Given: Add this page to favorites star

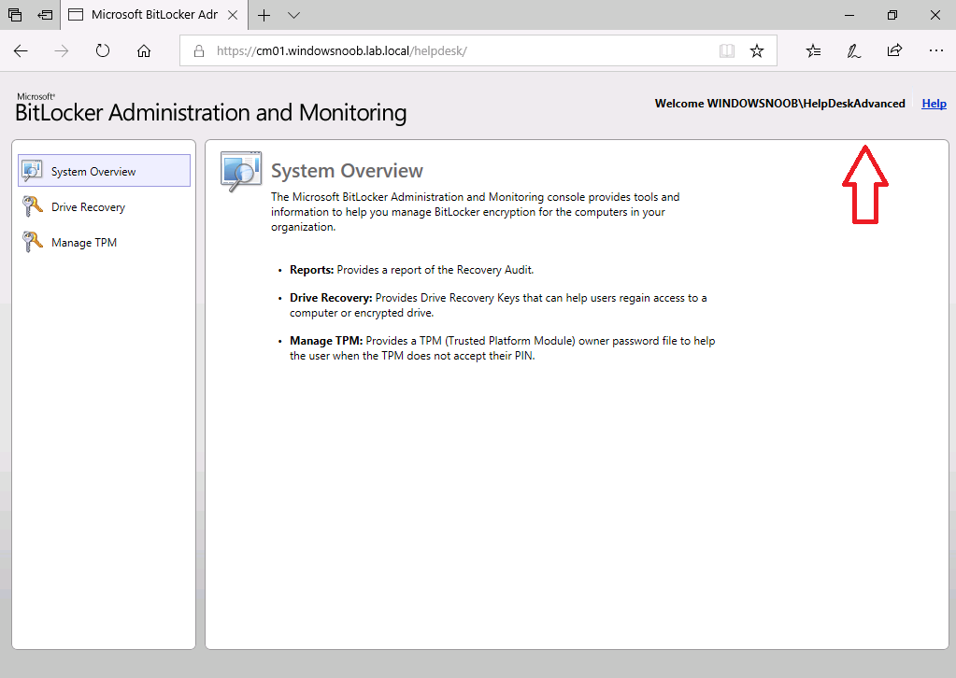Looking at the screenshot, I should click(x=757, y=51).
